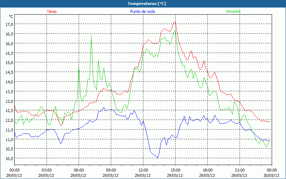
Task: Click the 16,5 y-axis value
Action: (x=9, y=34)
